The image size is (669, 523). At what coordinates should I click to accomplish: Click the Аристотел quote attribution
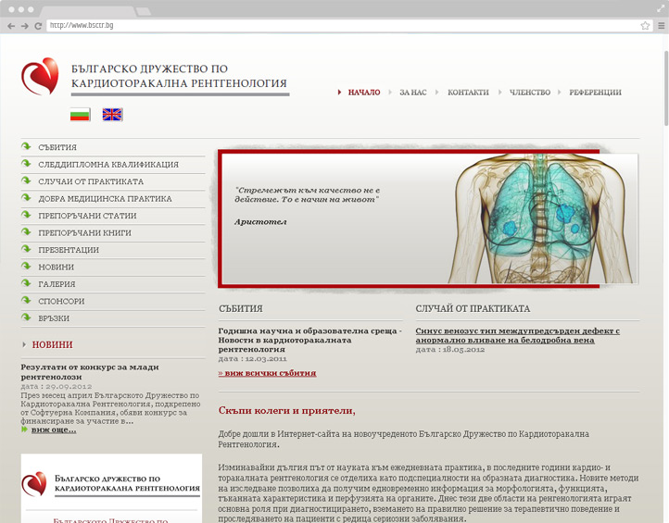click(260, 222)
